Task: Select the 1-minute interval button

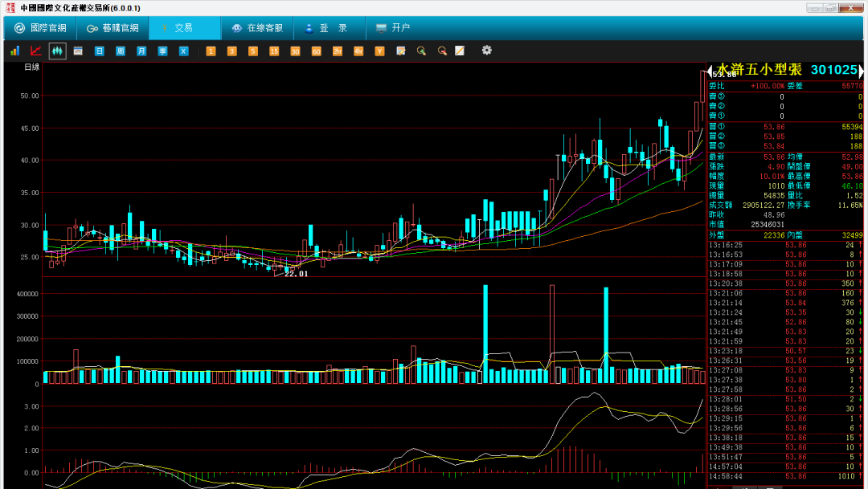Action: 211,51
